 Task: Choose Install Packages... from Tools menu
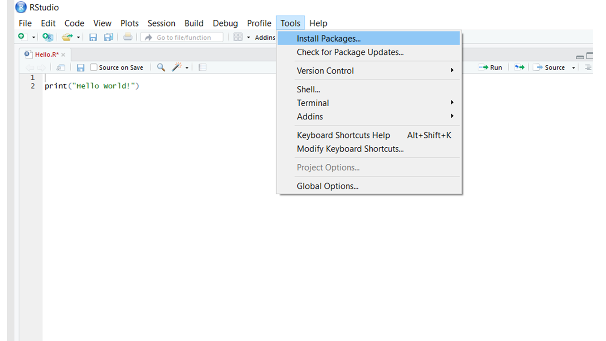369,38
